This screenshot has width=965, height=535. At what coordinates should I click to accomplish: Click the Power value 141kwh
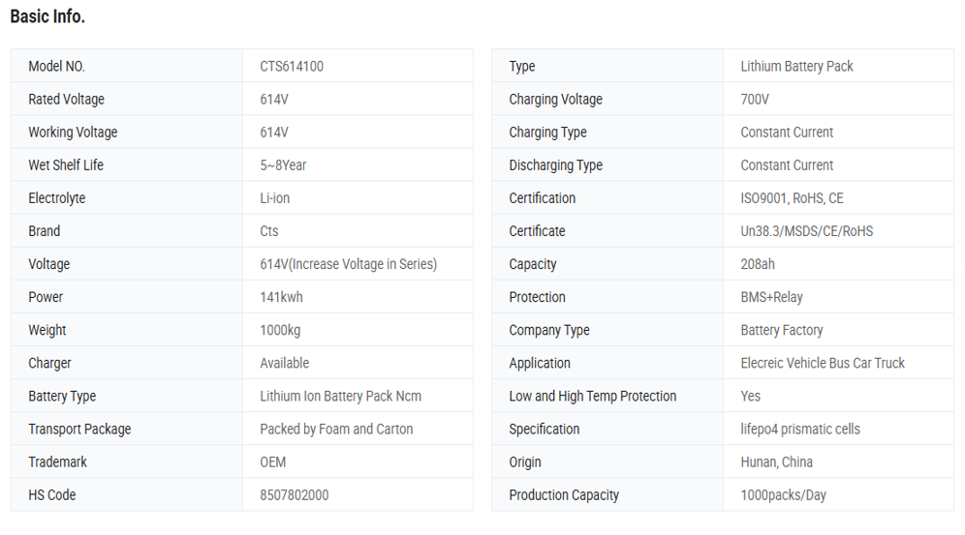[281, 297]
